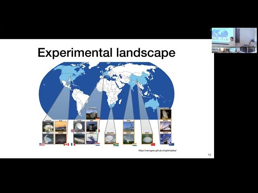Image resolution: width=258 pixels, height=193 pixels.
Task: Click the United Kingdom flag icon
Action: pos(73,131)
